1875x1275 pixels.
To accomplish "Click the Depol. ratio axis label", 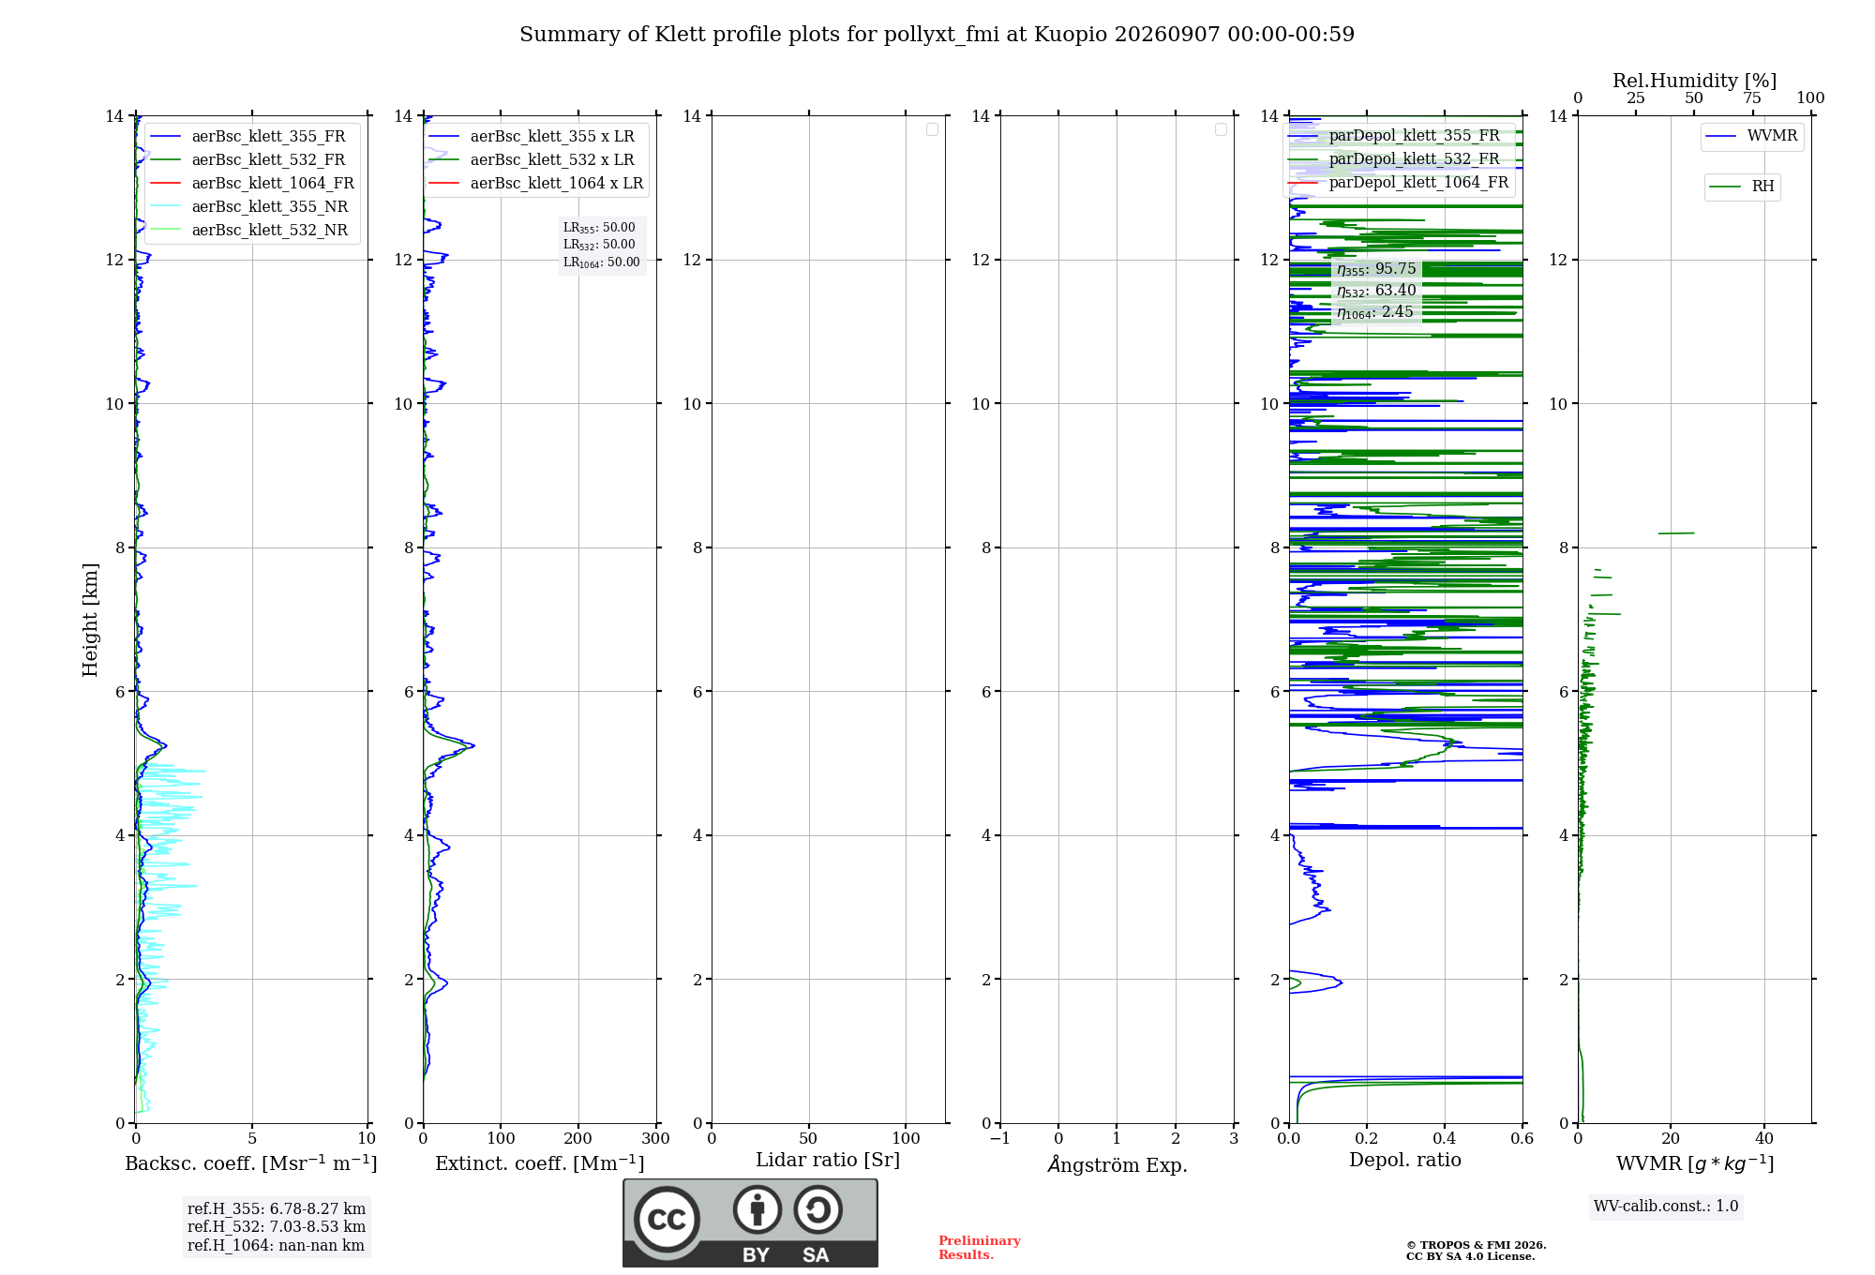I will coord(1405,1161).
